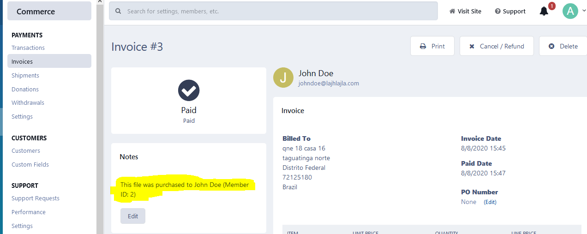Open the johndoe email address link
587x234 pixels.
[x=329, y=84]
